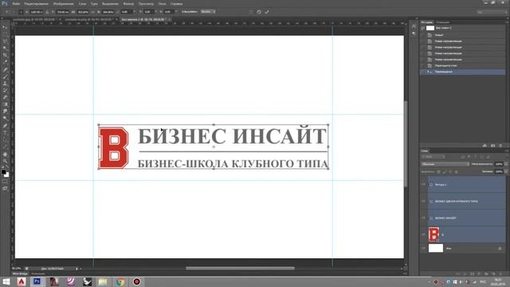This screenshot has width=510, height=287.
Task: Create new document from current state
Action: tap(484, 145)
